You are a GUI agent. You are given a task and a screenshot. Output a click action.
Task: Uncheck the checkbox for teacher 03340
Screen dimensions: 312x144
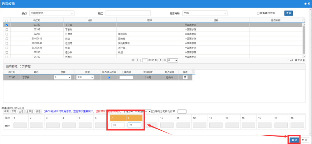click(7, 25)
